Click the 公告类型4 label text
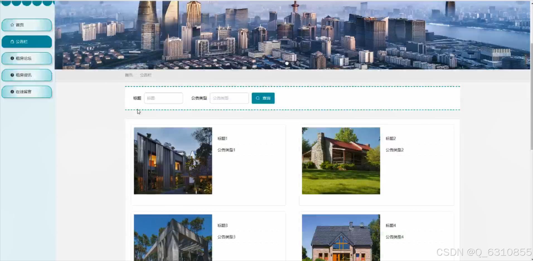533x261 pixels. tap(394, 237)
